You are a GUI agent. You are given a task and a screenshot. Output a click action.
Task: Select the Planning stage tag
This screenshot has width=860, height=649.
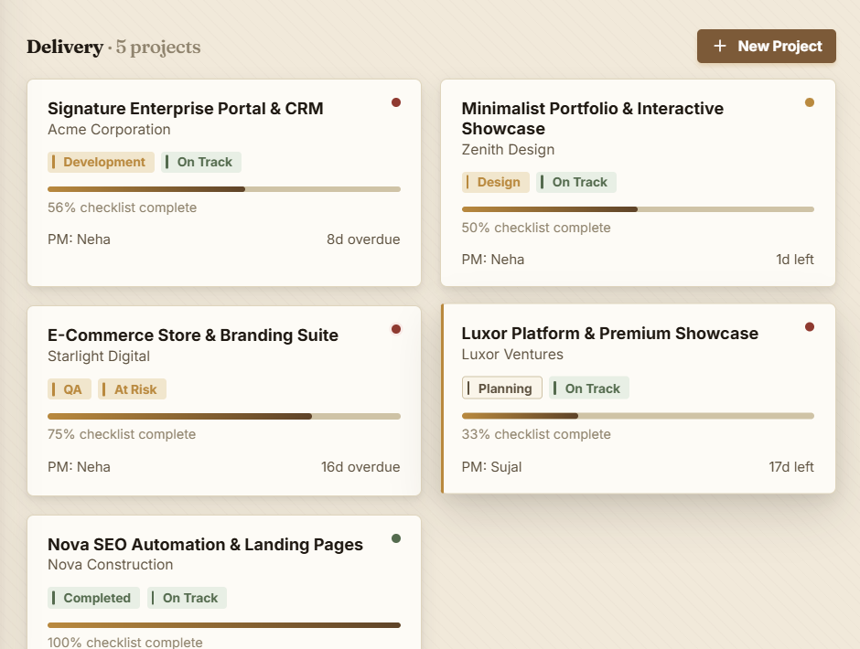502,388
